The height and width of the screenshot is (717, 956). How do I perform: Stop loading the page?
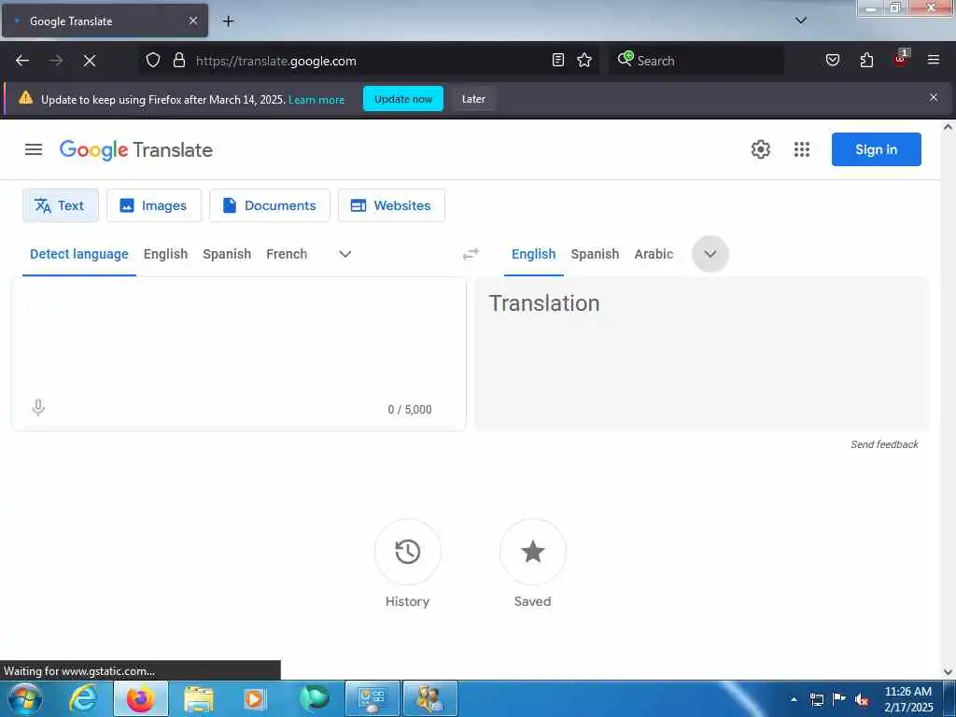click(x=90, y=61)
